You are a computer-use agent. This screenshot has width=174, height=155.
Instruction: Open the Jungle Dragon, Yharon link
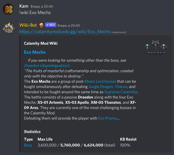(x=108, y=87)
